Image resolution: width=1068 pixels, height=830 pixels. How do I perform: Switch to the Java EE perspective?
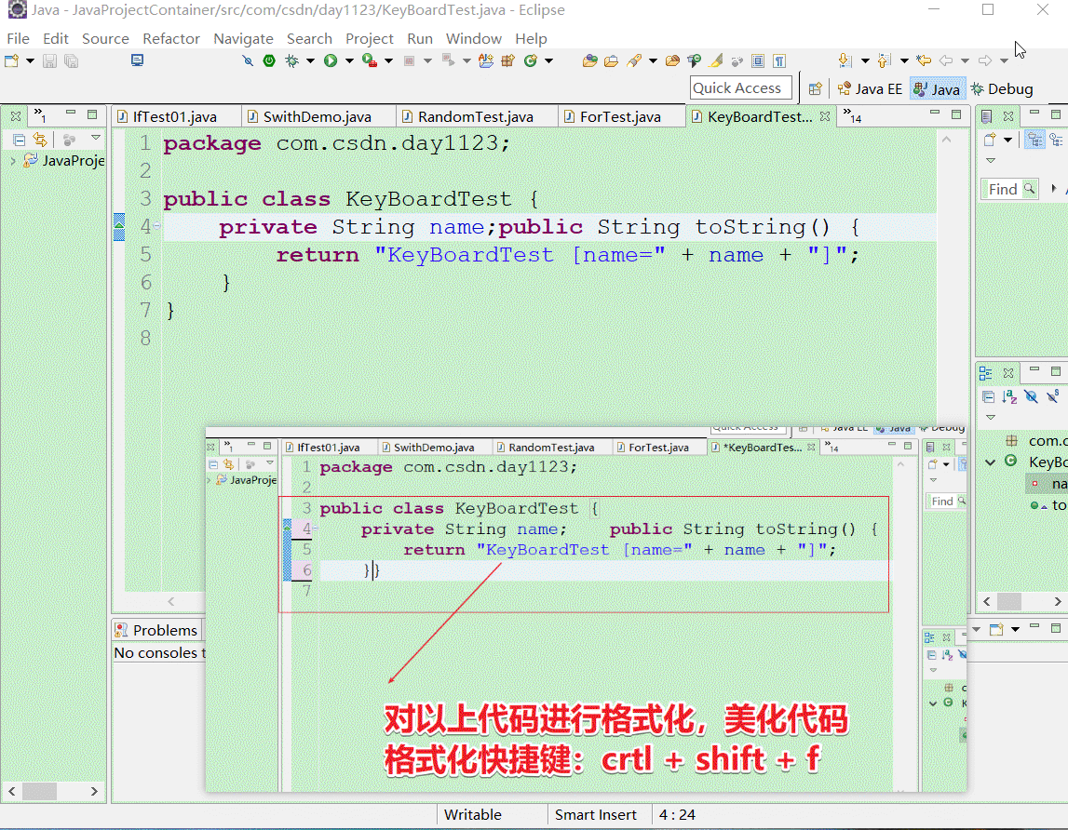point(870,89)
